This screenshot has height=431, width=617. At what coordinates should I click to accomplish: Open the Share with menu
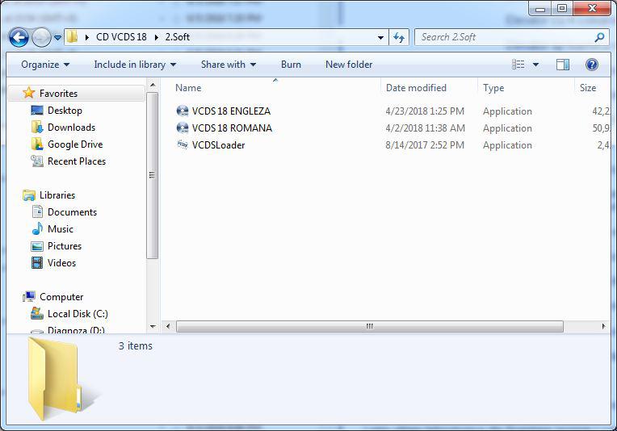229,65
